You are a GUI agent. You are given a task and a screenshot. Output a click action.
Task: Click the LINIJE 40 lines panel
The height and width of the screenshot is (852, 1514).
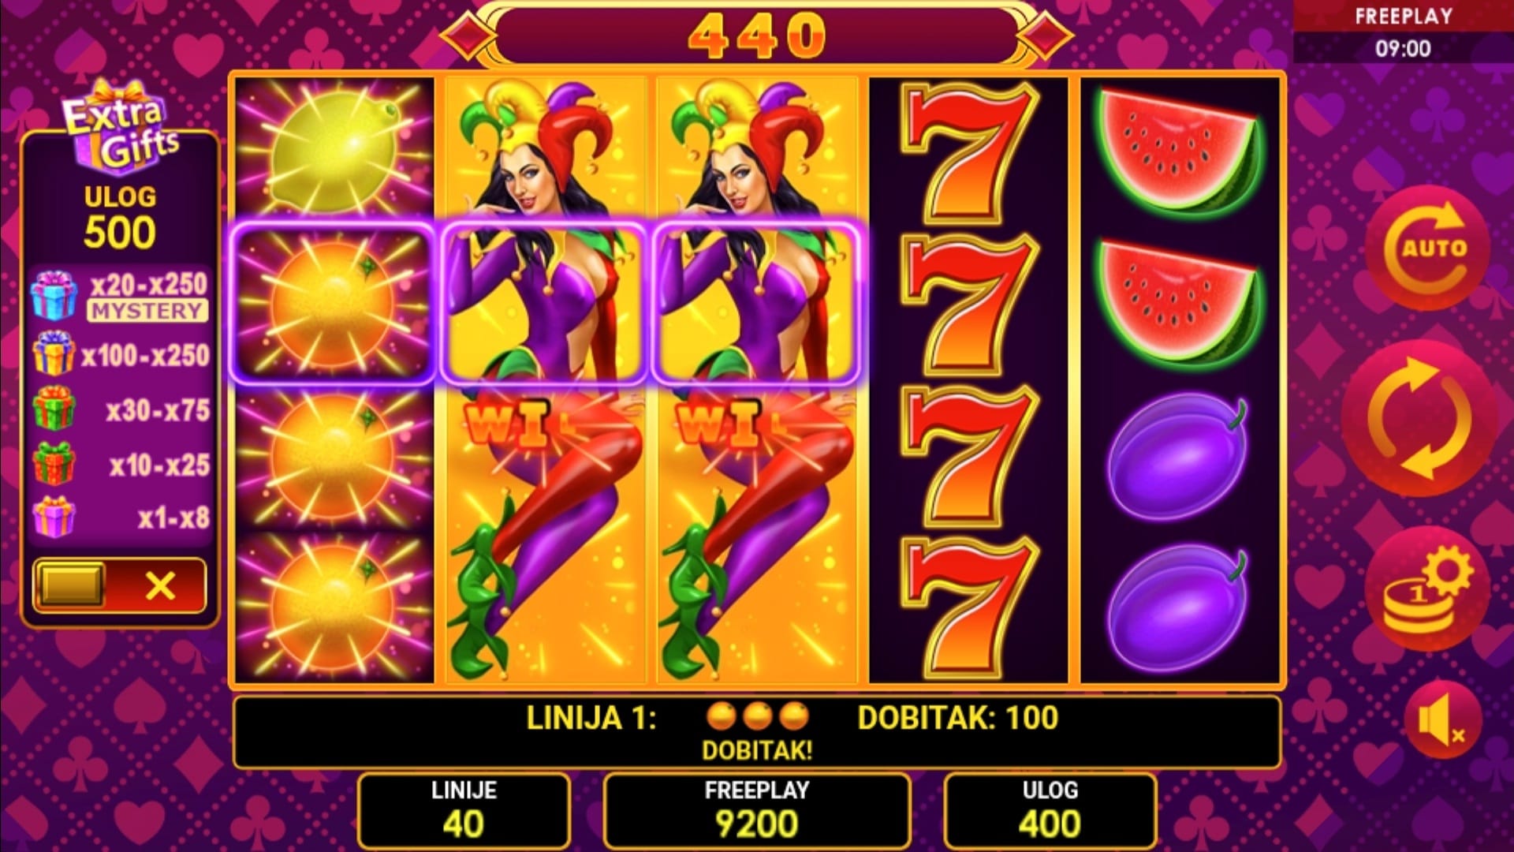click(464, 810)
